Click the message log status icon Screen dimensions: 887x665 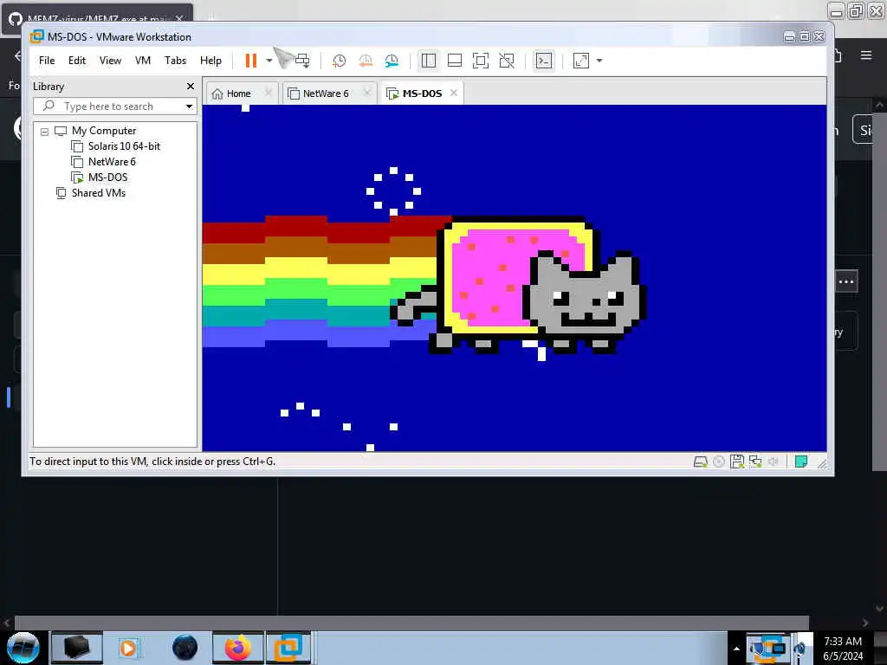tap(801, 462)
